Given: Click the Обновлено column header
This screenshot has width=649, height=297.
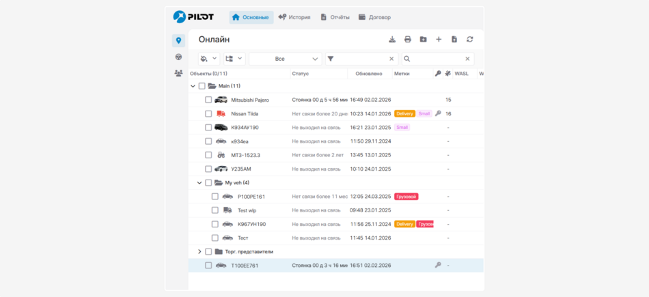Looking at the screenshot, I should coord(369,73).
